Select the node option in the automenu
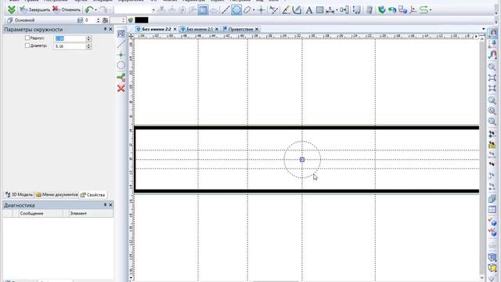Screen dimensions: 501x282 (121, 55)
